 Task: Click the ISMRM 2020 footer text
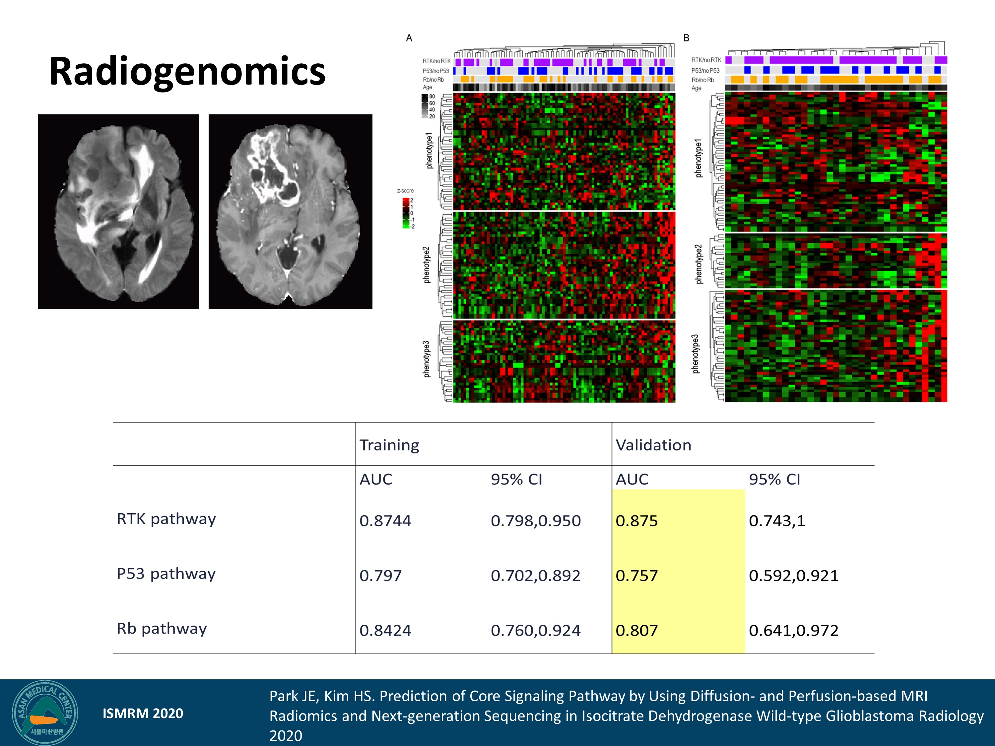[x=143, y=713]
